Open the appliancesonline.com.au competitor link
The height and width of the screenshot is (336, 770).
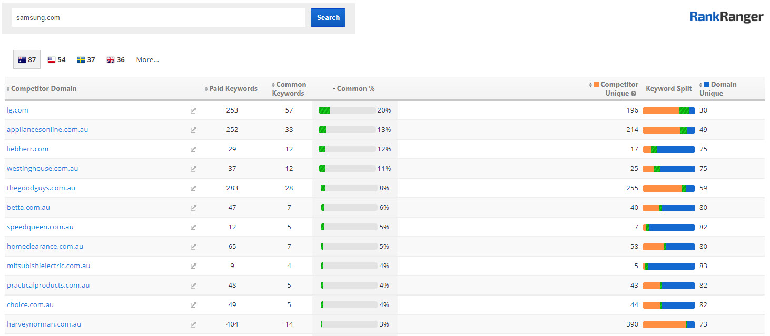coord(47,130)
